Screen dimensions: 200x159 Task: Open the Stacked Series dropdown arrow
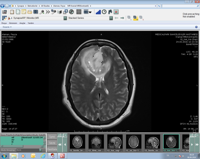[111, 18]
